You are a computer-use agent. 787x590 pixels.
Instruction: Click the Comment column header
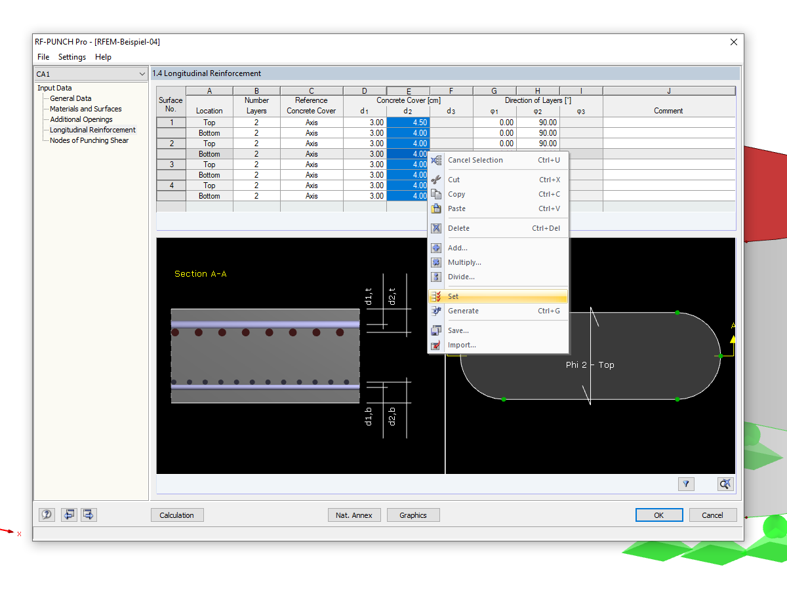coord(668,111)
